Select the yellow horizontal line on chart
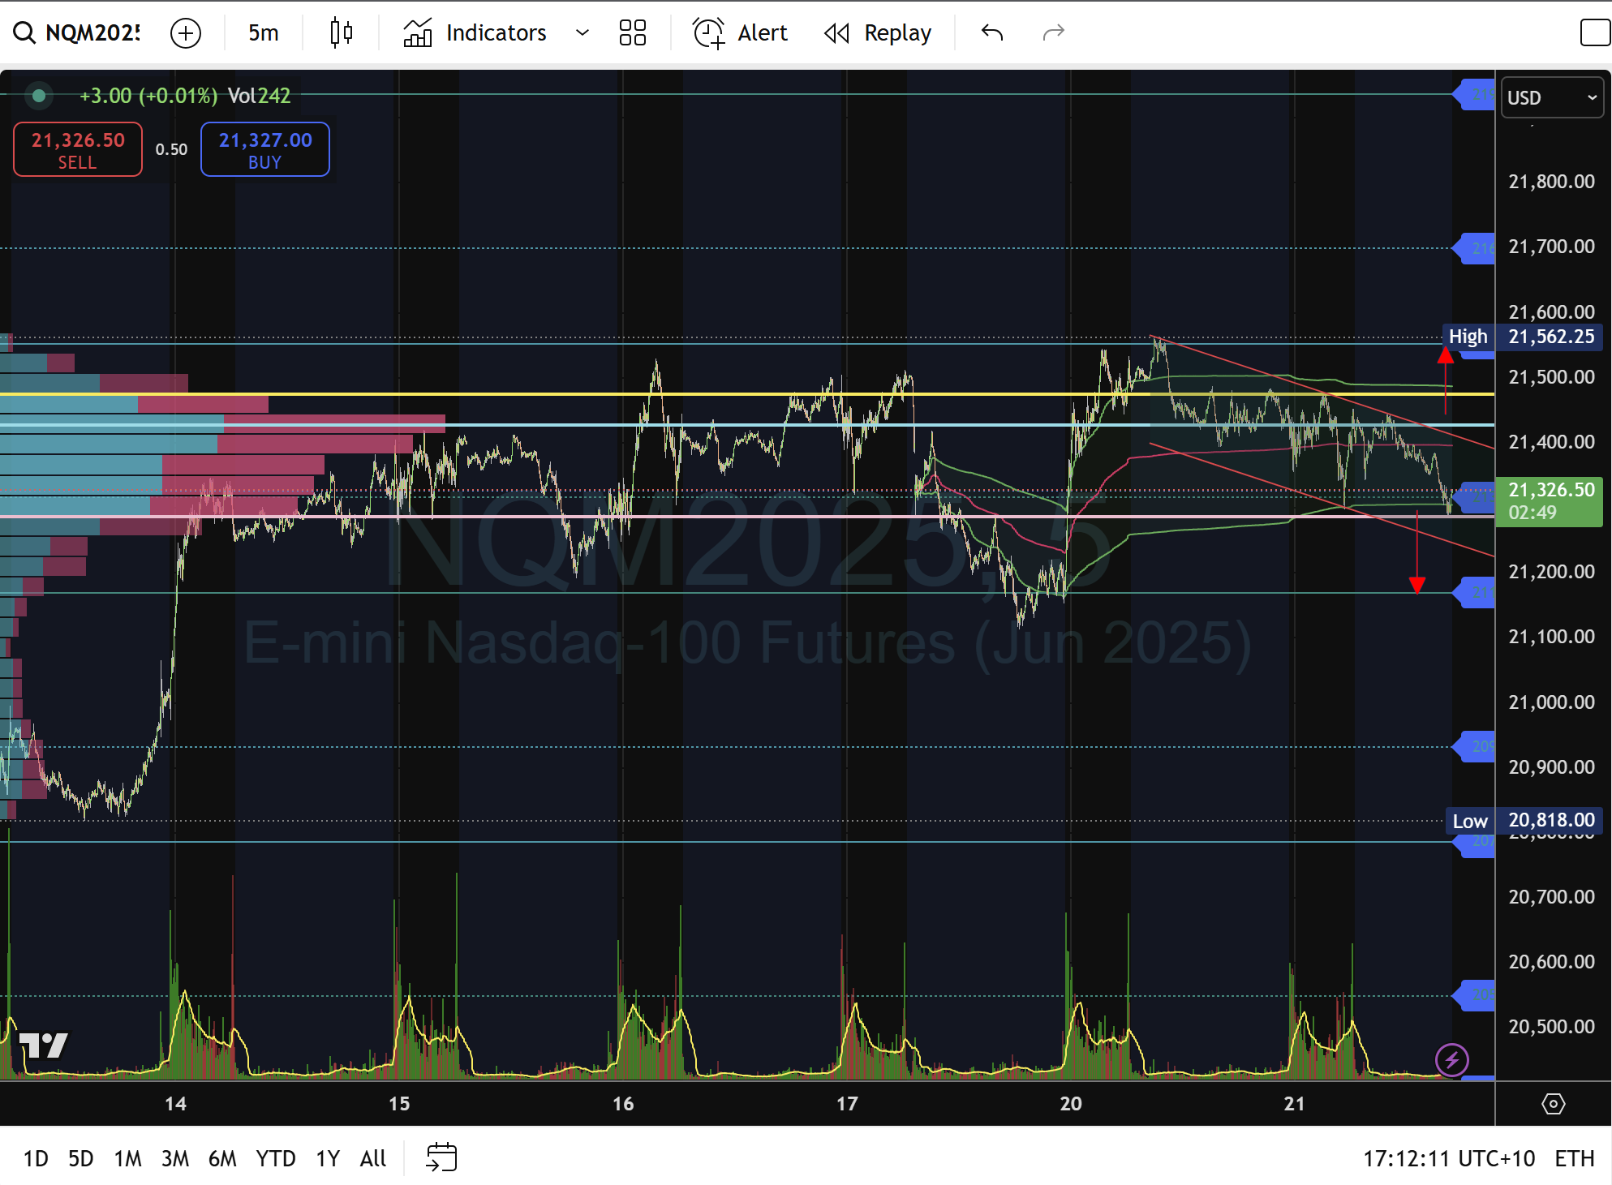Viewport: 1612px width, 1185px height. point(746,394)
